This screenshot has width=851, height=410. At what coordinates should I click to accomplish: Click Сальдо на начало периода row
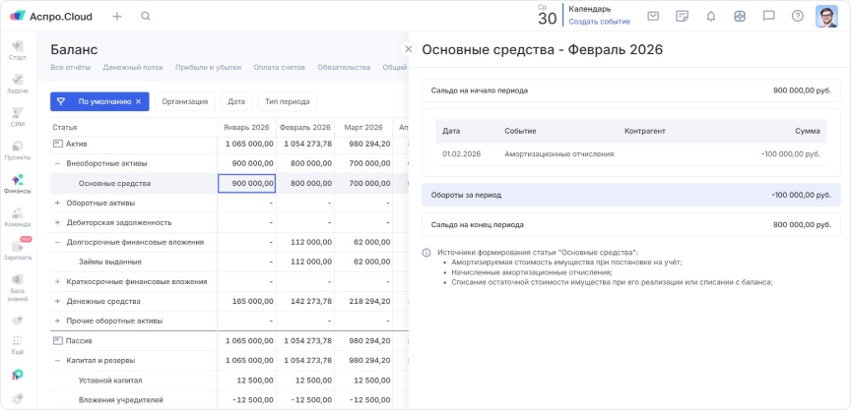tap(631, 90)
